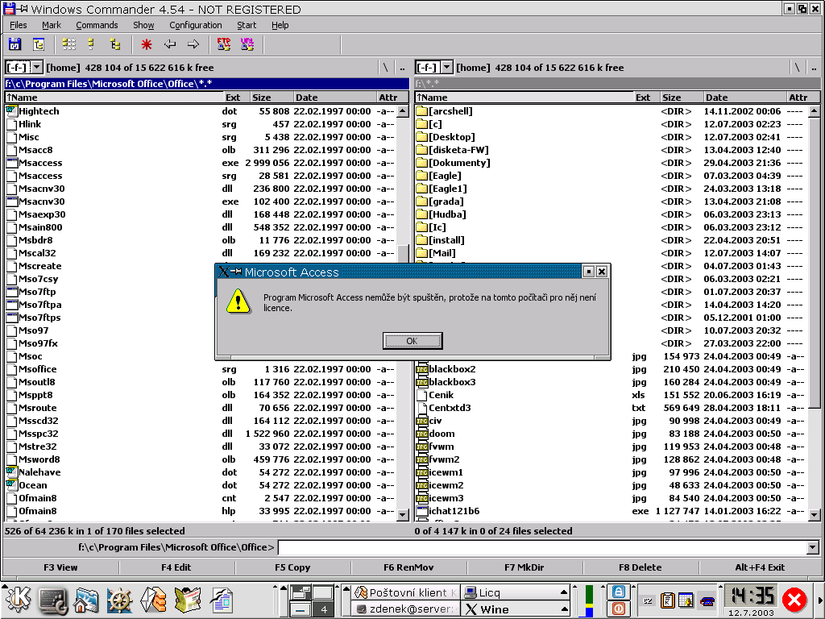Open the Files menu
Viewport: 825px width, 619px height.
19,25
